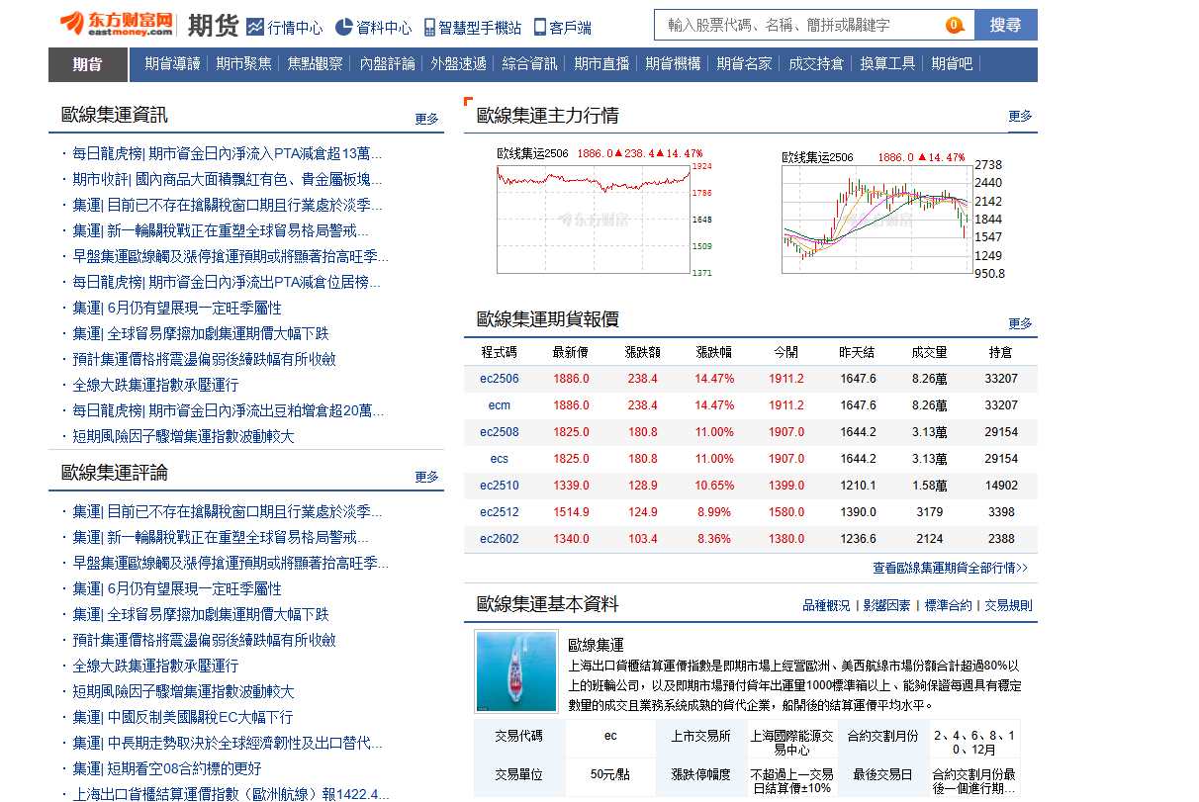Screen dimensions: 1199x802
Task: Click 更多 beside 歐線集運資訊
Action: [426, 119]
